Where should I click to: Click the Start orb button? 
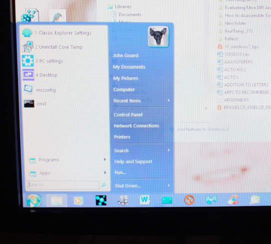tap(33, 201)
